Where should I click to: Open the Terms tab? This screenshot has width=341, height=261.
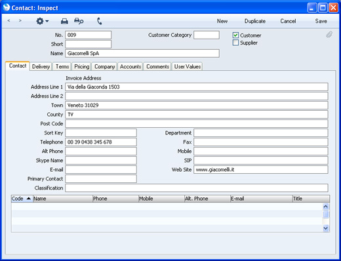point(62,66)
